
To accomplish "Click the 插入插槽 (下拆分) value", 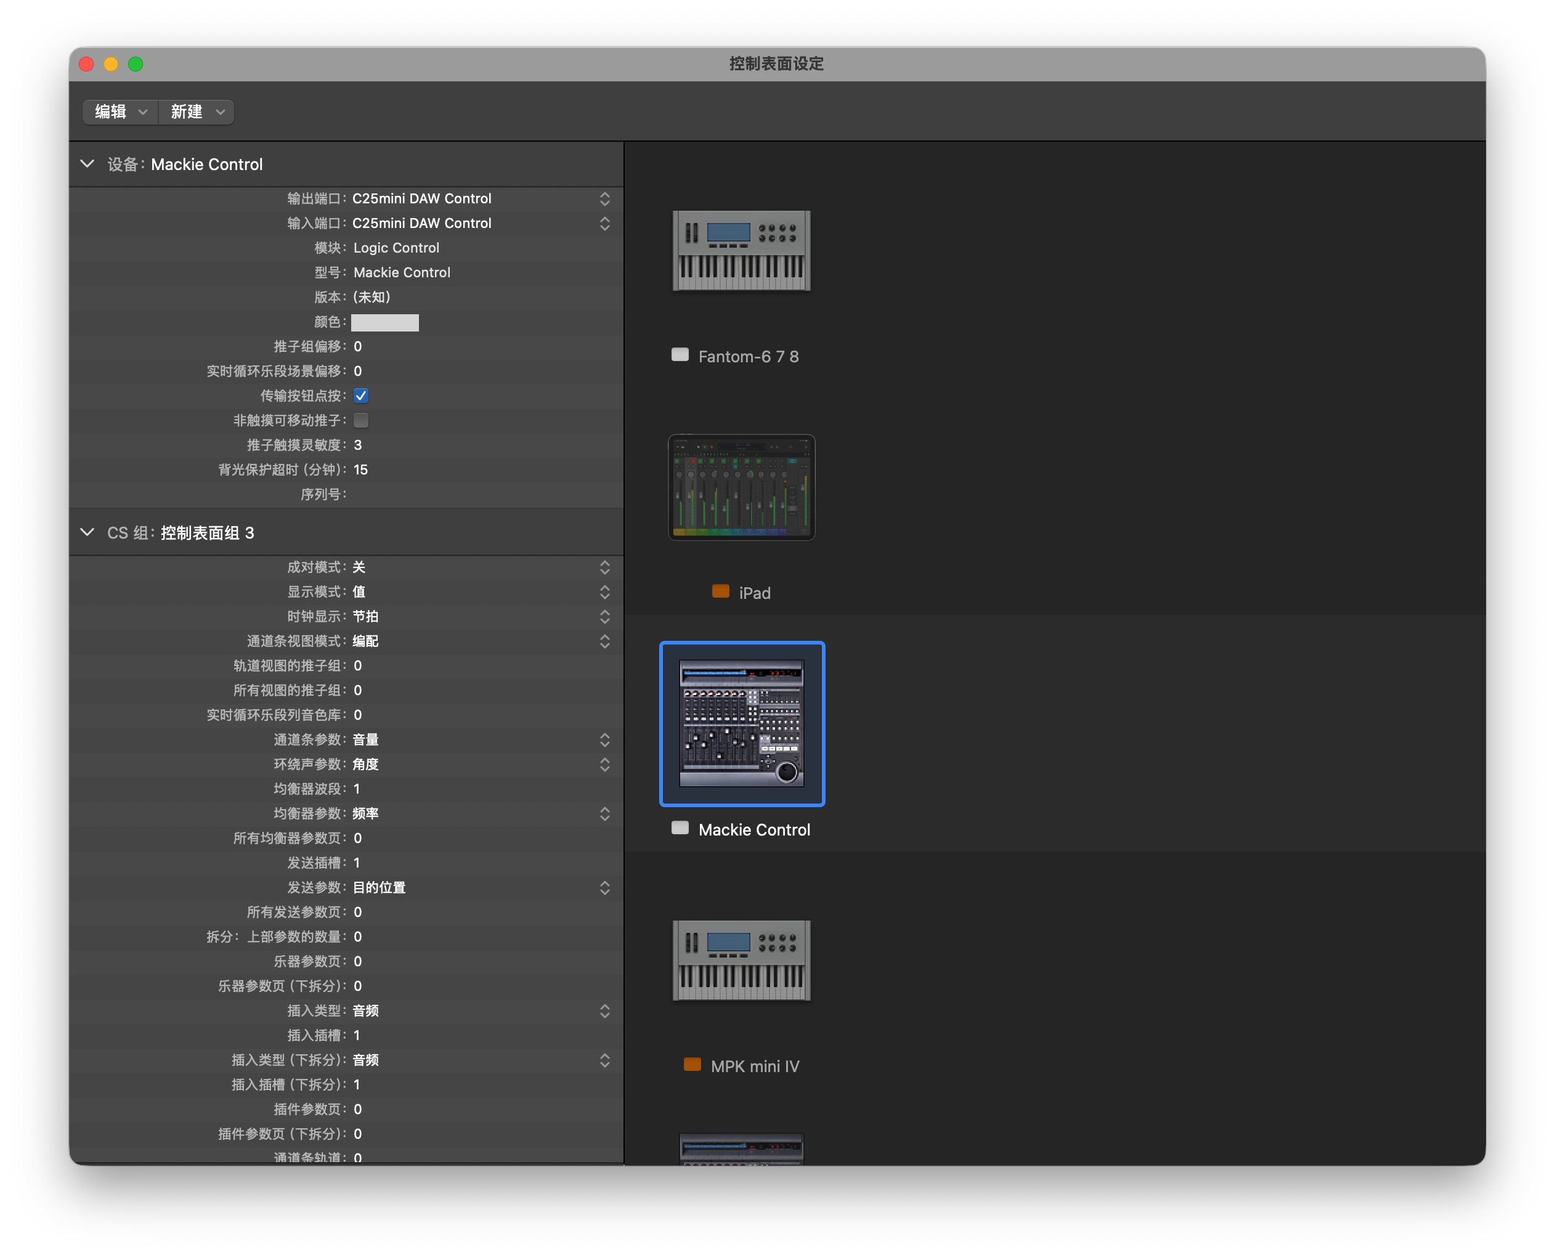I will tap(357, 1084).
